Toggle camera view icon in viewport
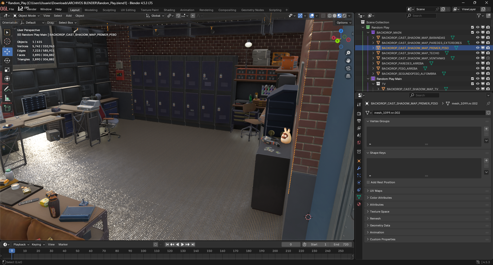 (x=348, y=68)
